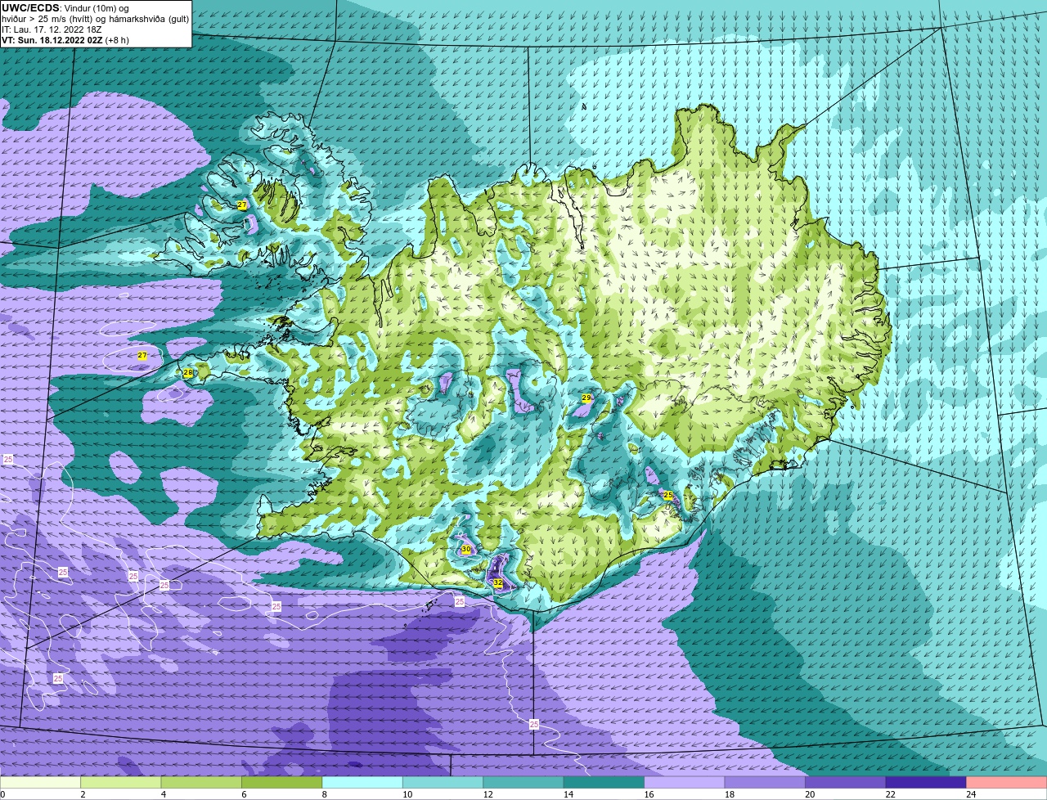Pick the 8–10 m/s light cyan color bar segment
This screenshot has height=800, width=1047.
pyautogui.click(x=362, y=782)
